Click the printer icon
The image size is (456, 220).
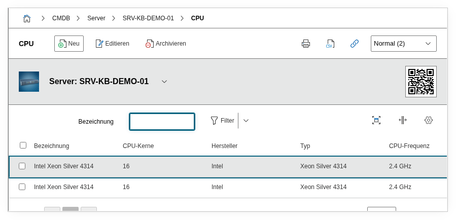306,44
